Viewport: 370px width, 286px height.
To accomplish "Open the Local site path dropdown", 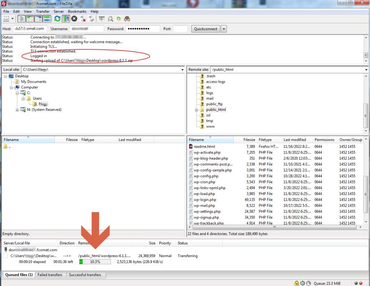I will click(x=182, y=70).
